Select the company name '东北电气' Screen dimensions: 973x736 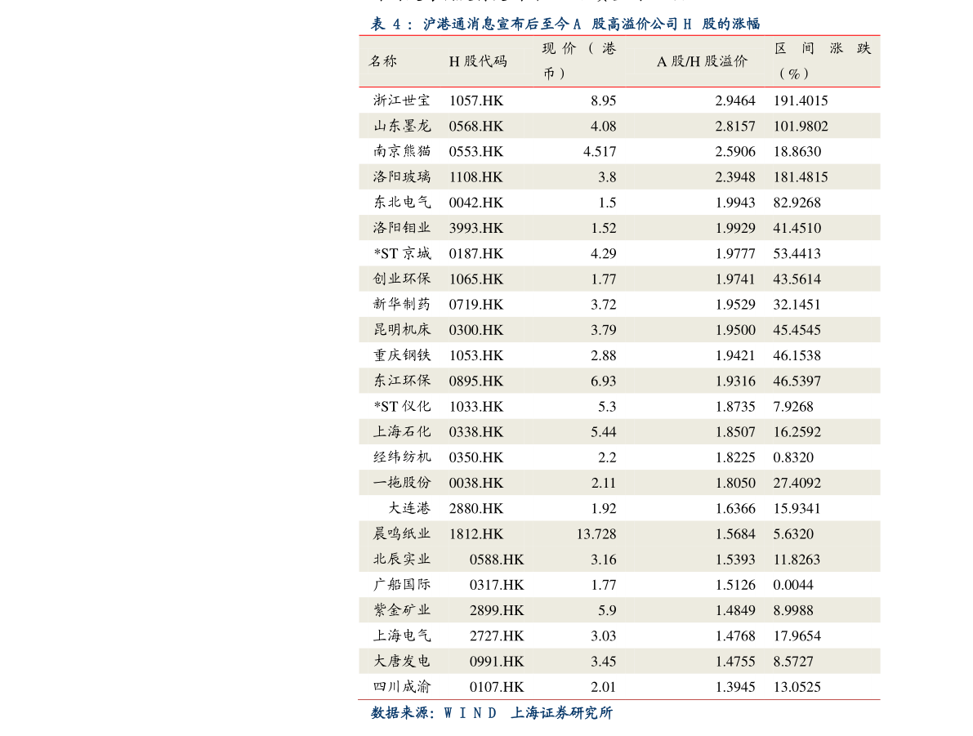click(x=401, y=203)
